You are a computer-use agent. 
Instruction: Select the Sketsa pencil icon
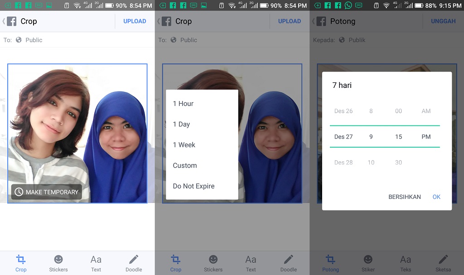443,260
